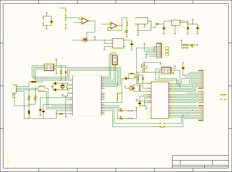Select the lower LED right of left IC

121,118
